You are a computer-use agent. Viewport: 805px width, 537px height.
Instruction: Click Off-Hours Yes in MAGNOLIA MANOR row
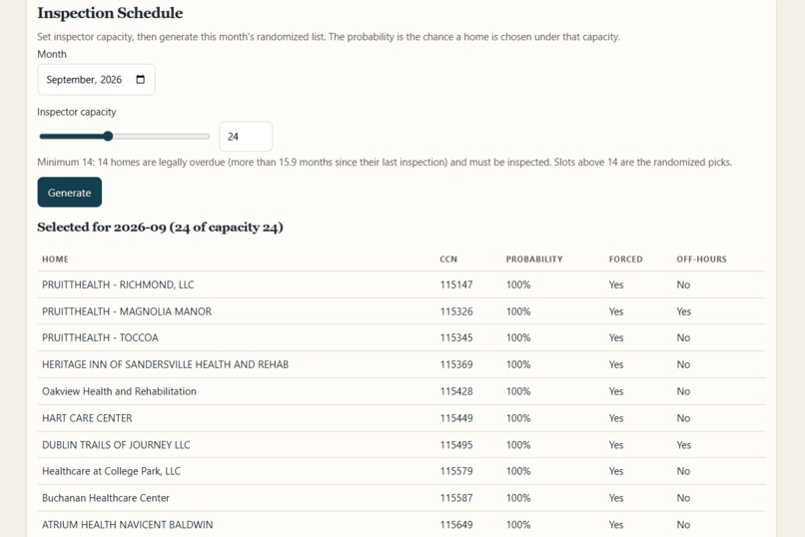[x=684, y=311]
